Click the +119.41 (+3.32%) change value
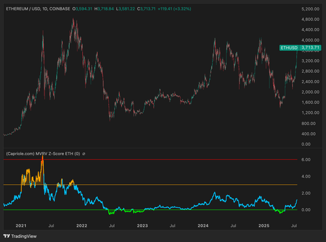 pyautogui.click(x=175, y=9)
